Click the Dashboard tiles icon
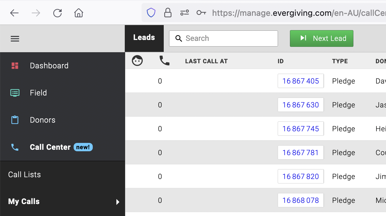The image size is (386, 216). [x=15, y=66]
